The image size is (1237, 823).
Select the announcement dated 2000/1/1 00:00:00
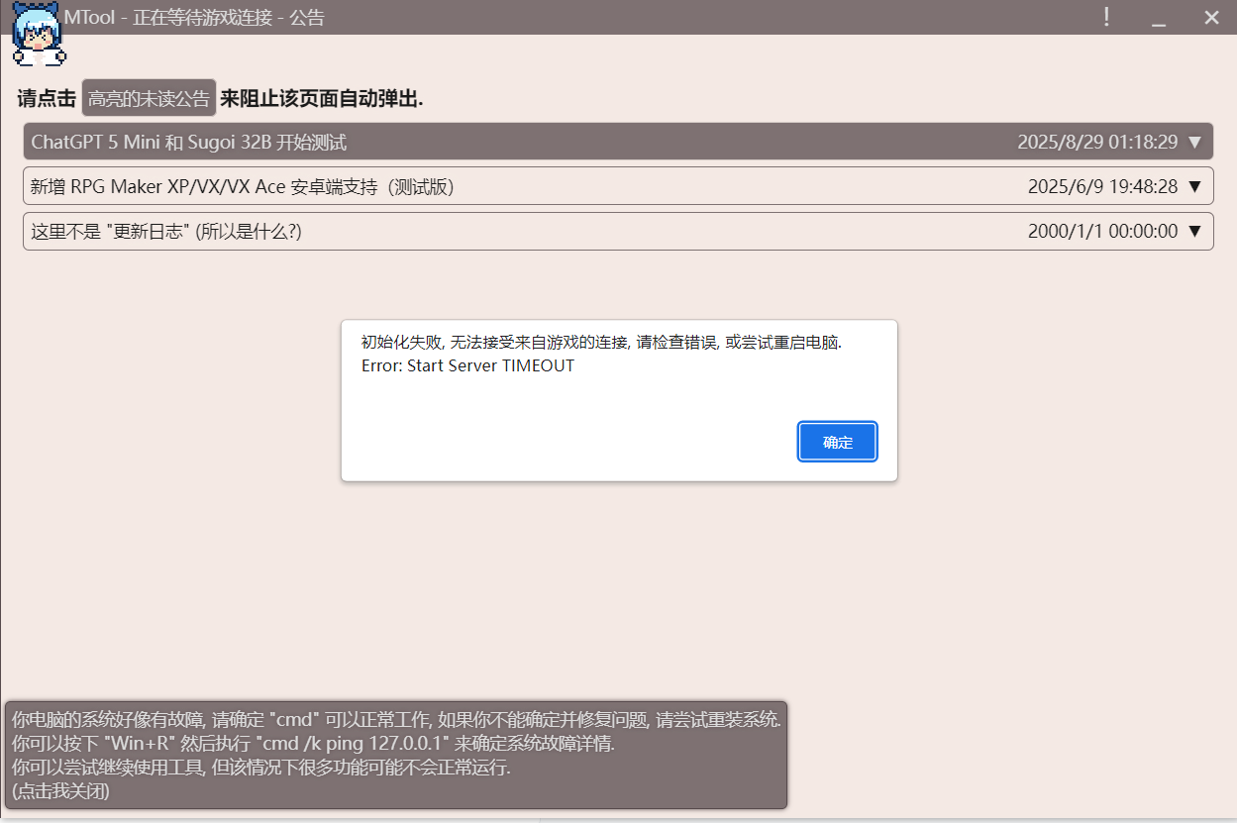618,231
